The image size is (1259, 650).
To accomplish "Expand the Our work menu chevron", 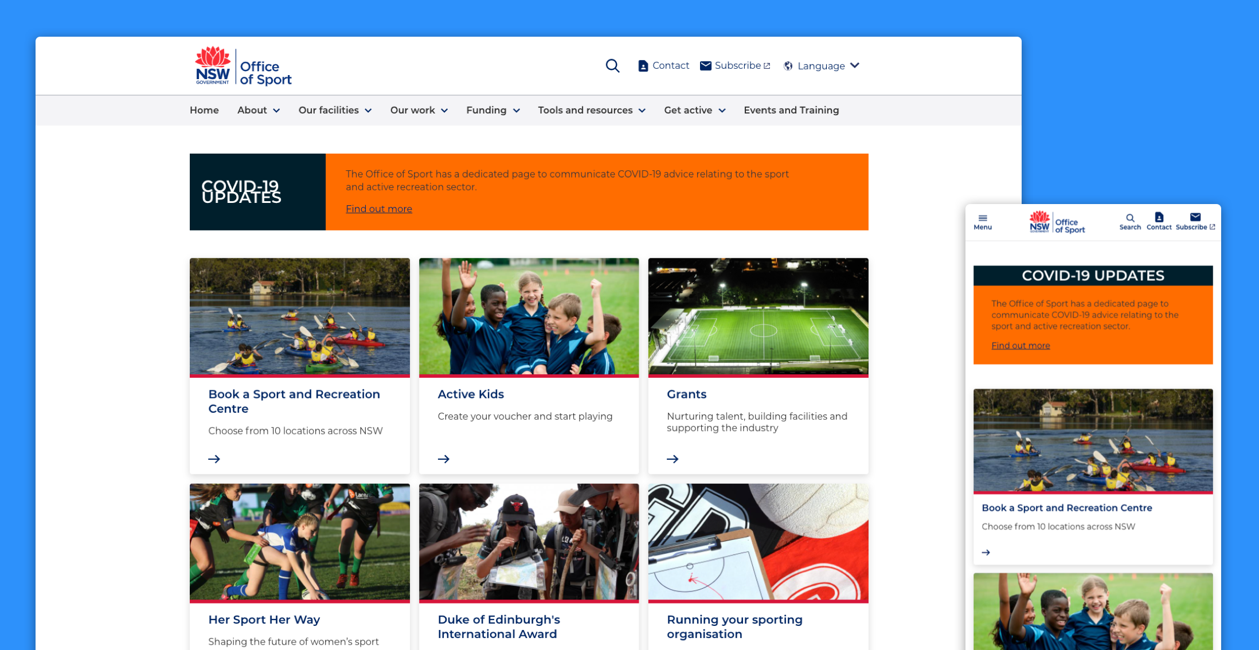I will tap(444, 111).
